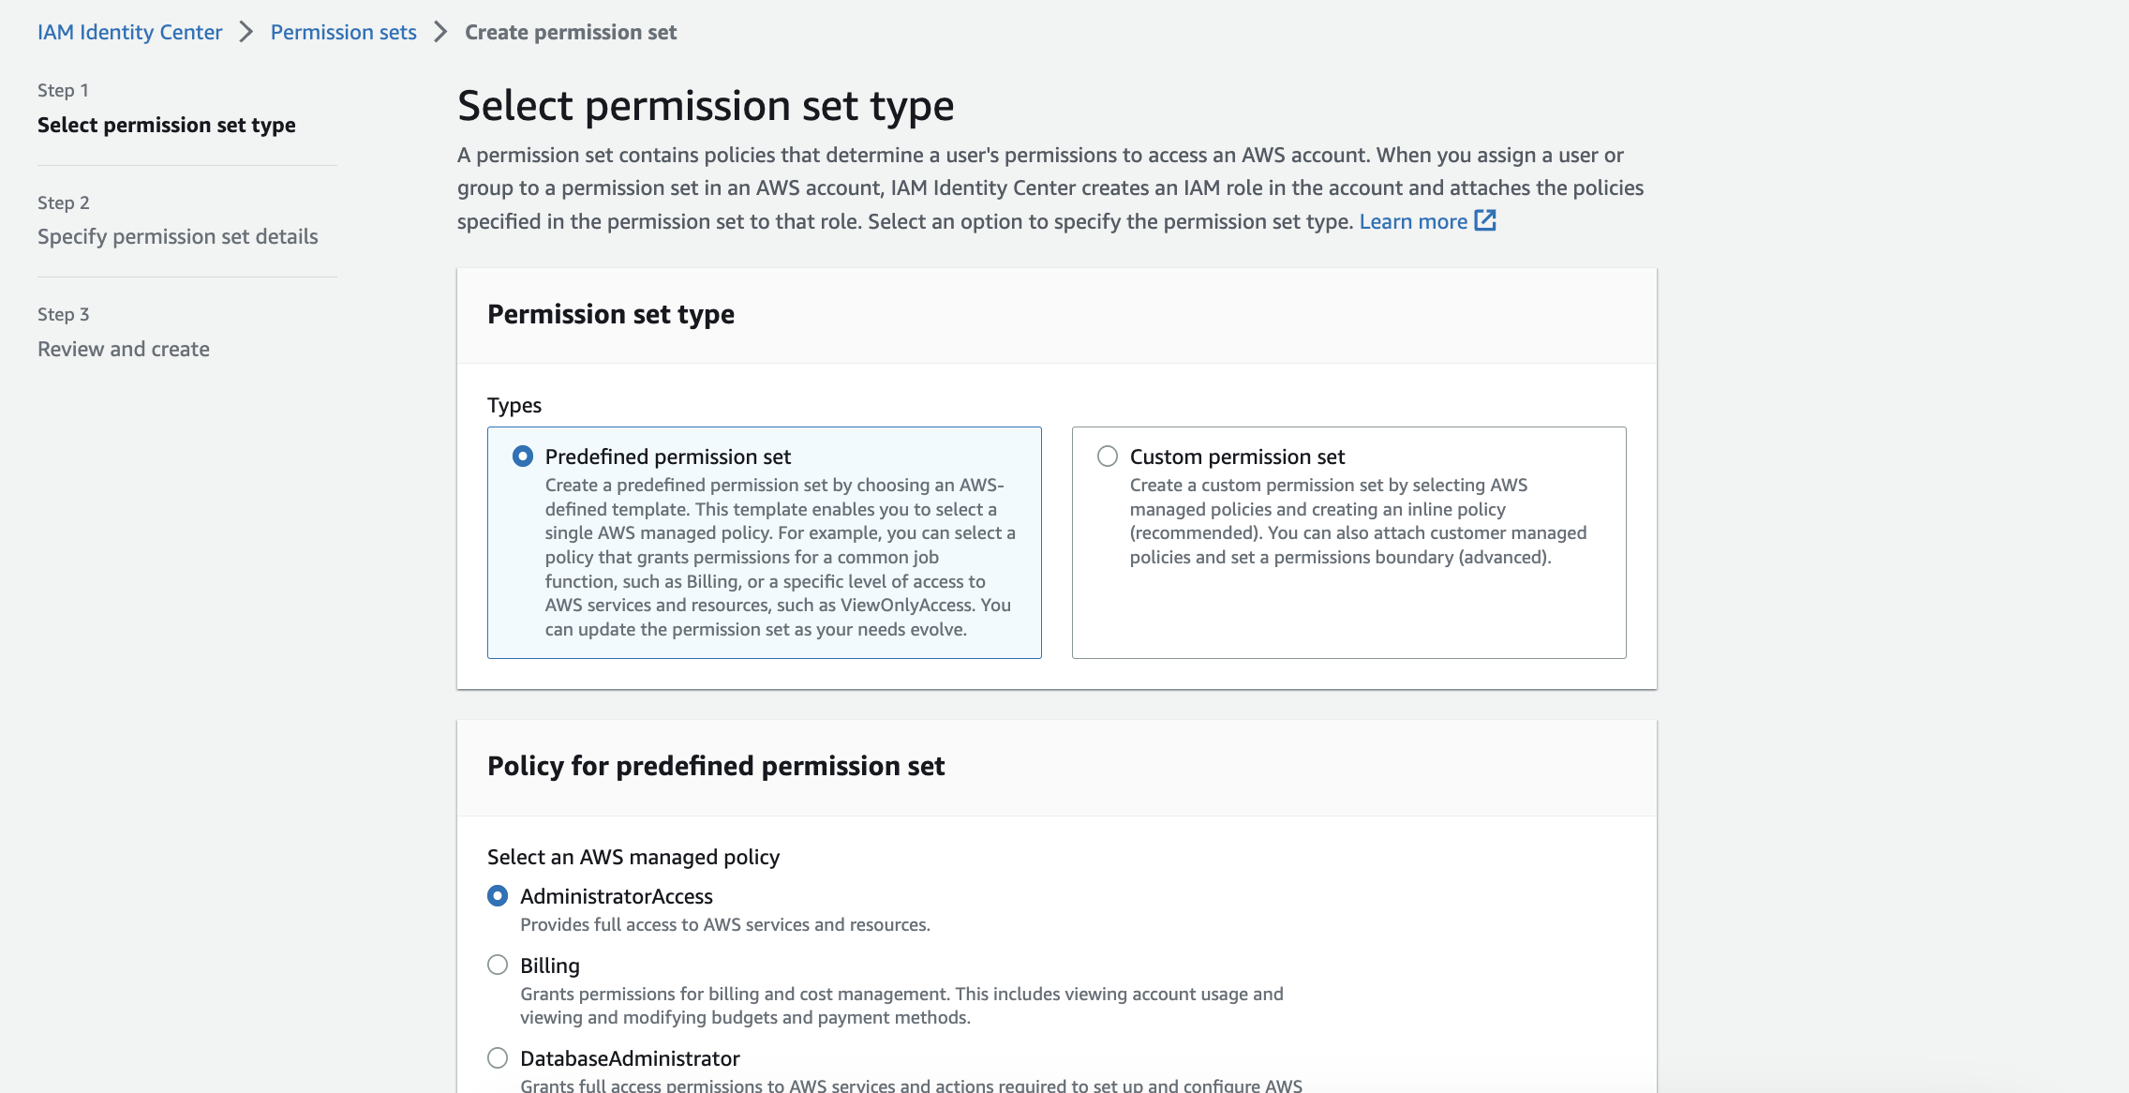Select the Custom permission set option

coord(1107,457)
